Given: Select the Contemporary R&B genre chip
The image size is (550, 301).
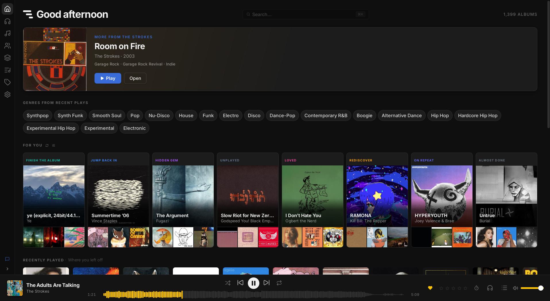Looking at the screenshot, I should pyautogui.click(x=326, y=115).
